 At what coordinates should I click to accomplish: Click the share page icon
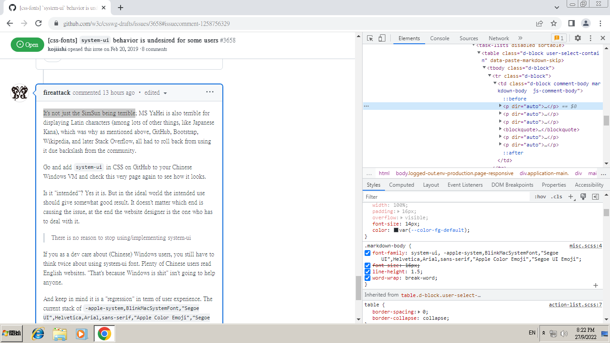click(x=539, y=23)
